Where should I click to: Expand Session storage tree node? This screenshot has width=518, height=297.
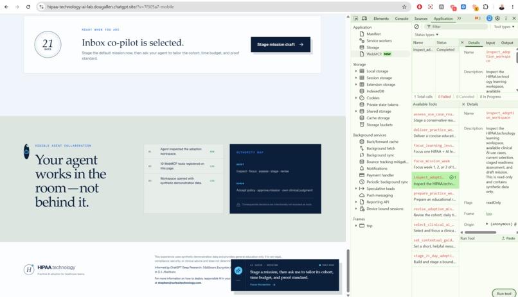coord(356,78)
